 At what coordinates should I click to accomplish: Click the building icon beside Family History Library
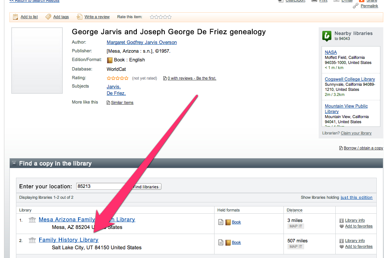(x=32, y=240)
